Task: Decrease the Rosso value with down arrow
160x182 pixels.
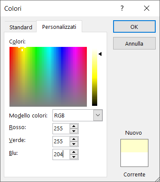Action: pos(74,131)
